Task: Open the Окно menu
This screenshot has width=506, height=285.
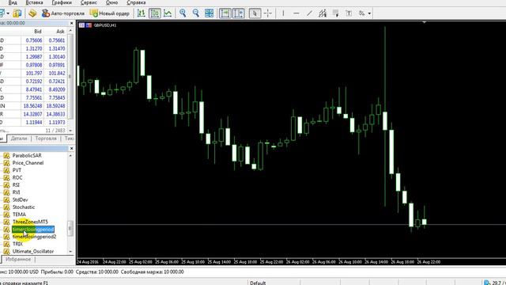Action: click(112, 2)
